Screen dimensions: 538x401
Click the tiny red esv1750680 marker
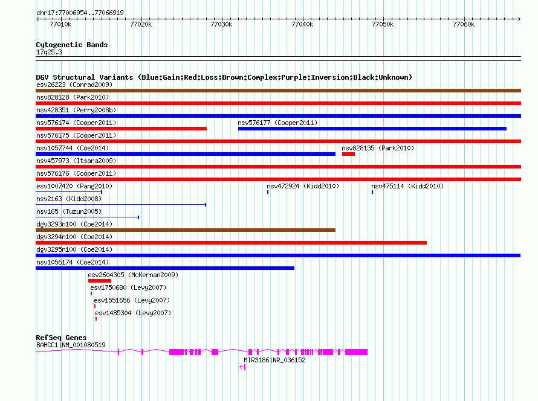(91, 294)
